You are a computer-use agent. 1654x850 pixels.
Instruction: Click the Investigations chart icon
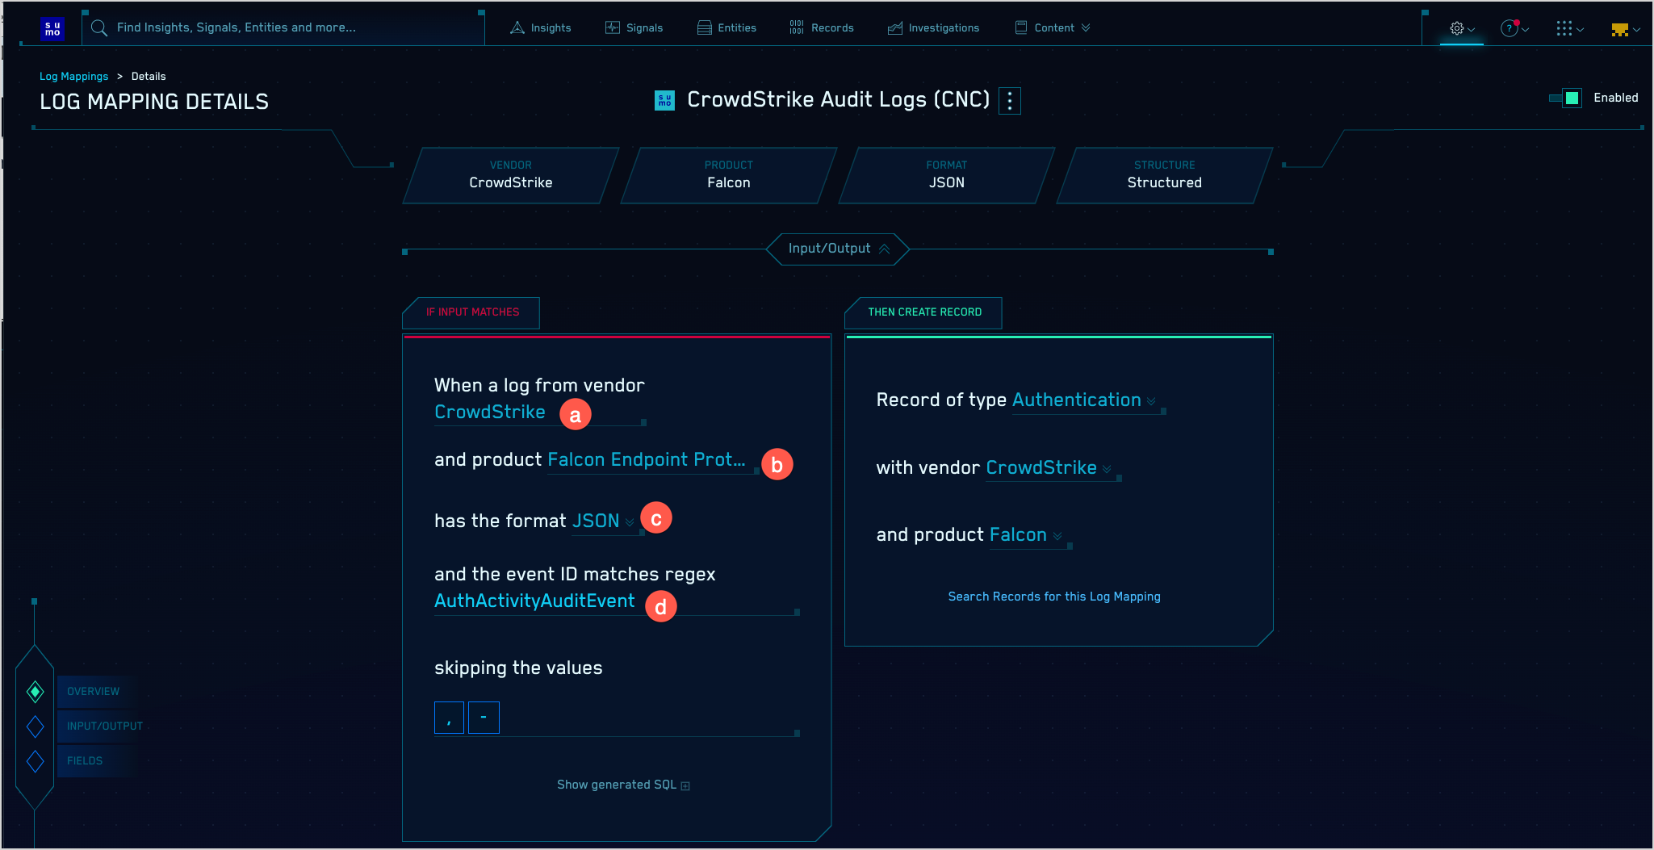(x=894, y=27)
